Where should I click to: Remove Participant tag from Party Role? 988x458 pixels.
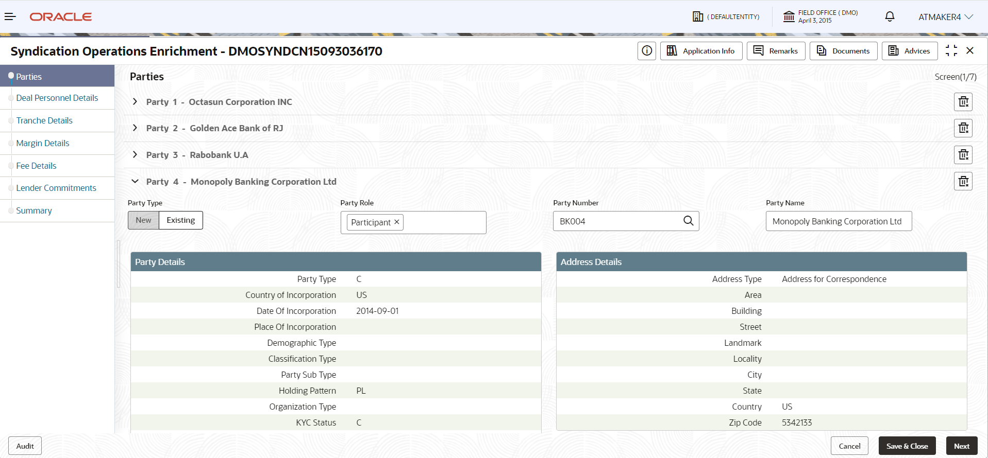point(397,222)
